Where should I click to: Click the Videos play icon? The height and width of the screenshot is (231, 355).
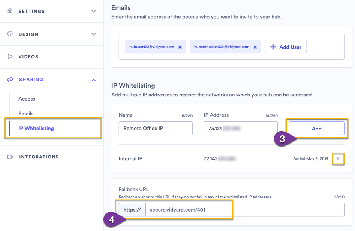[x=10, y=56]
